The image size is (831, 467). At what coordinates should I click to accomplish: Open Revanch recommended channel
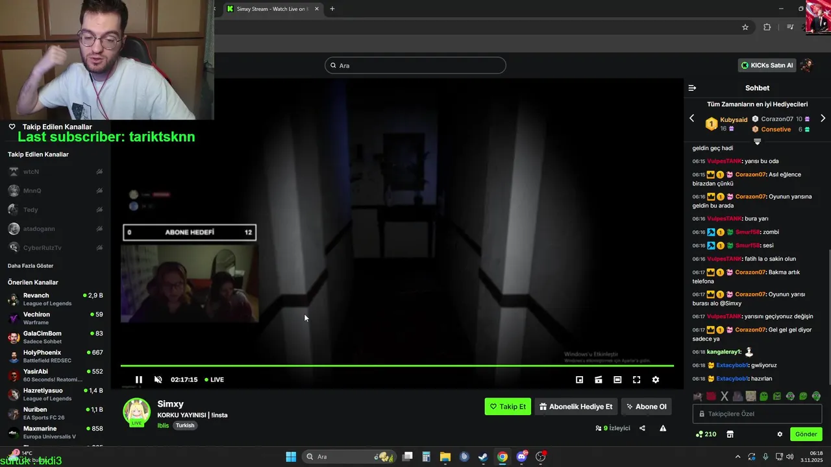coord(55,299)
